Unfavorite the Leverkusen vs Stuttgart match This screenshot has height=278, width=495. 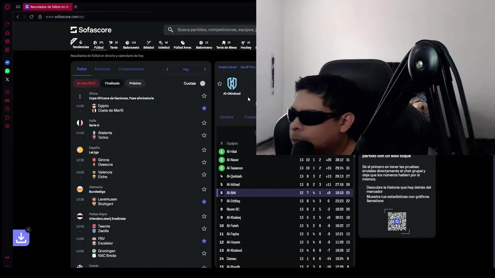[x=204, y=202]
